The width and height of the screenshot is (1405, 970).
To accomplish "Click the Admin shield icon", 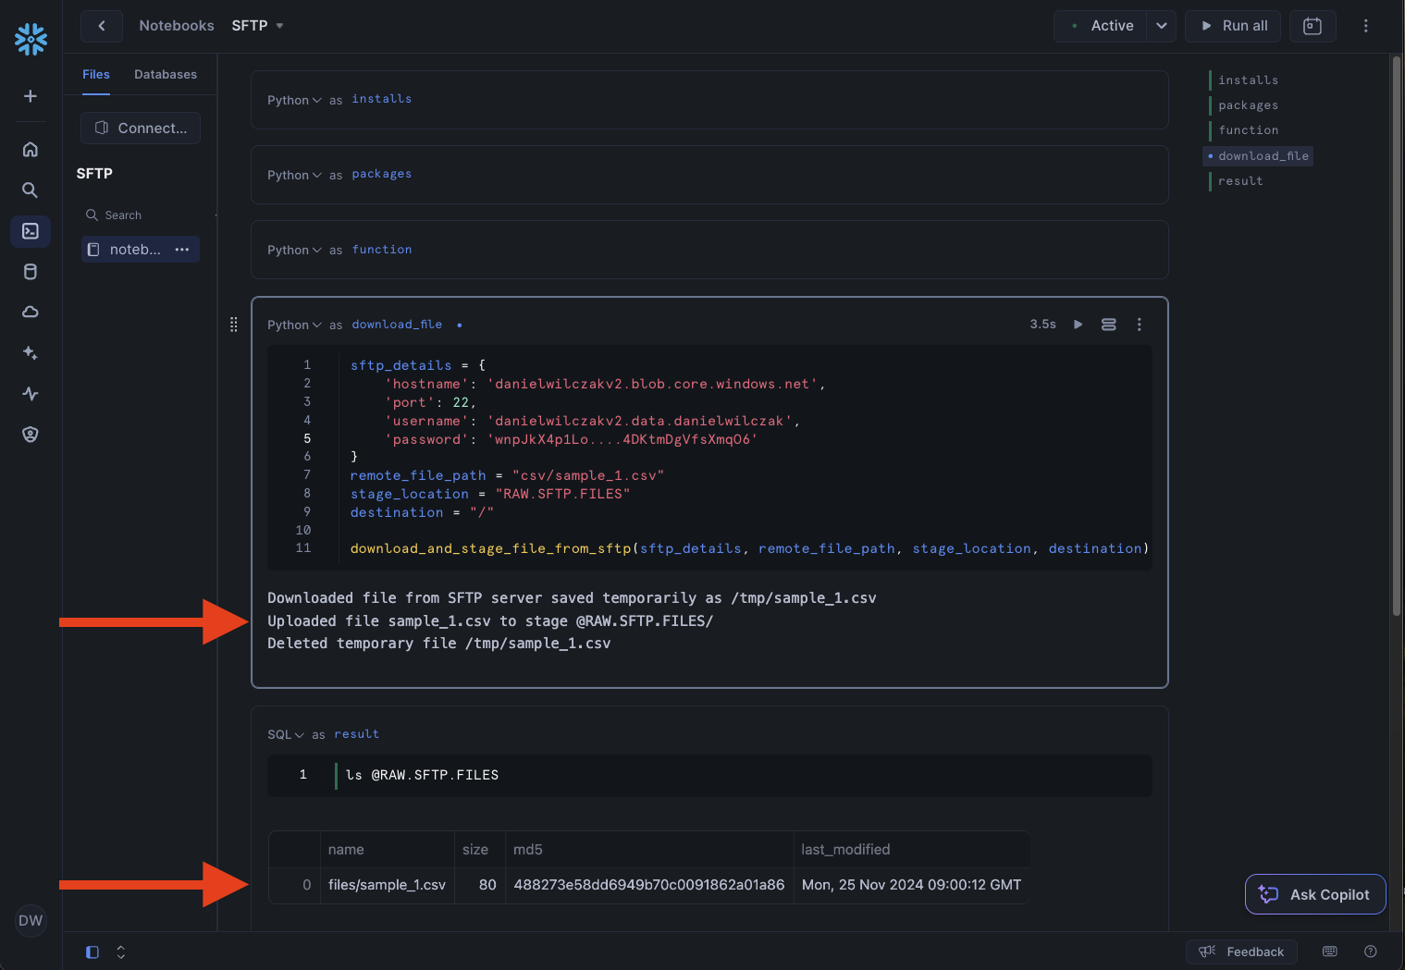I will (x=31, y=435).
